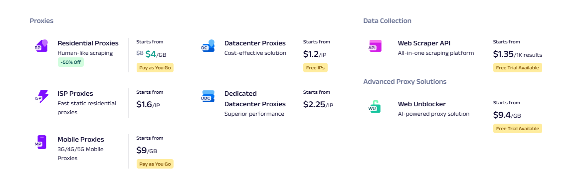Open Datacenter Proxies product link
Image resolution: width=586 pixels, height=192 pixels.
[255, 43]
